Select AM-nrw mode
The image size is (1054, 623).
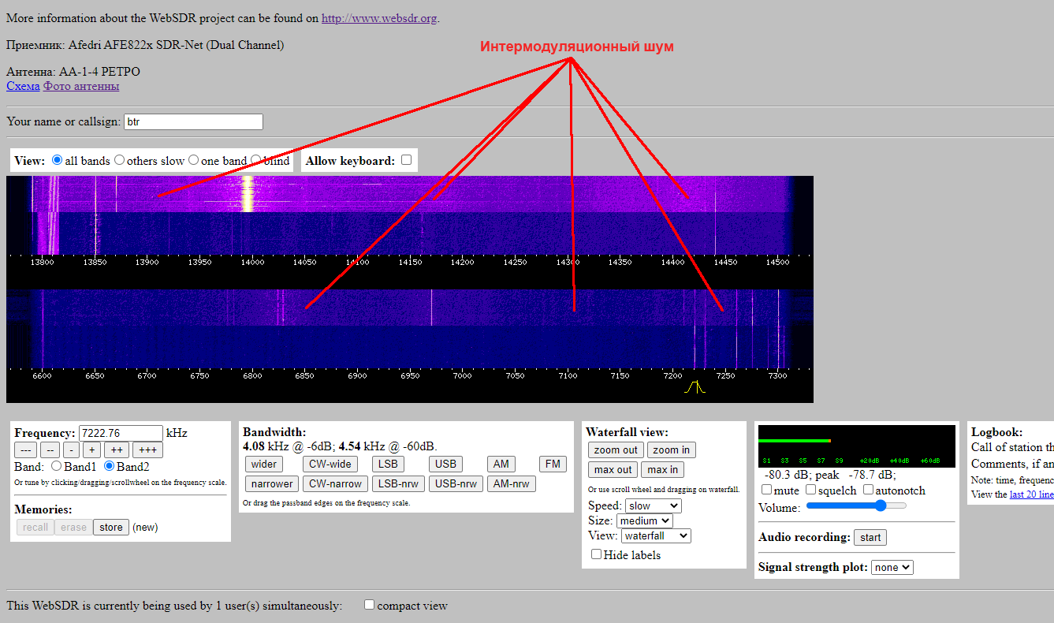(512, 483)
